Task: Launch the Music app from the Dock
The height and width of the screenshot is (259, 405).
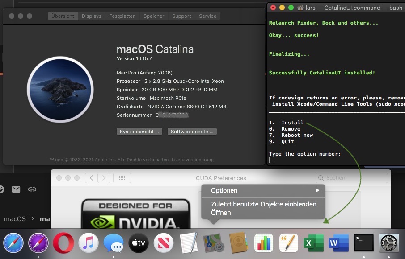Action: [89, 243]
